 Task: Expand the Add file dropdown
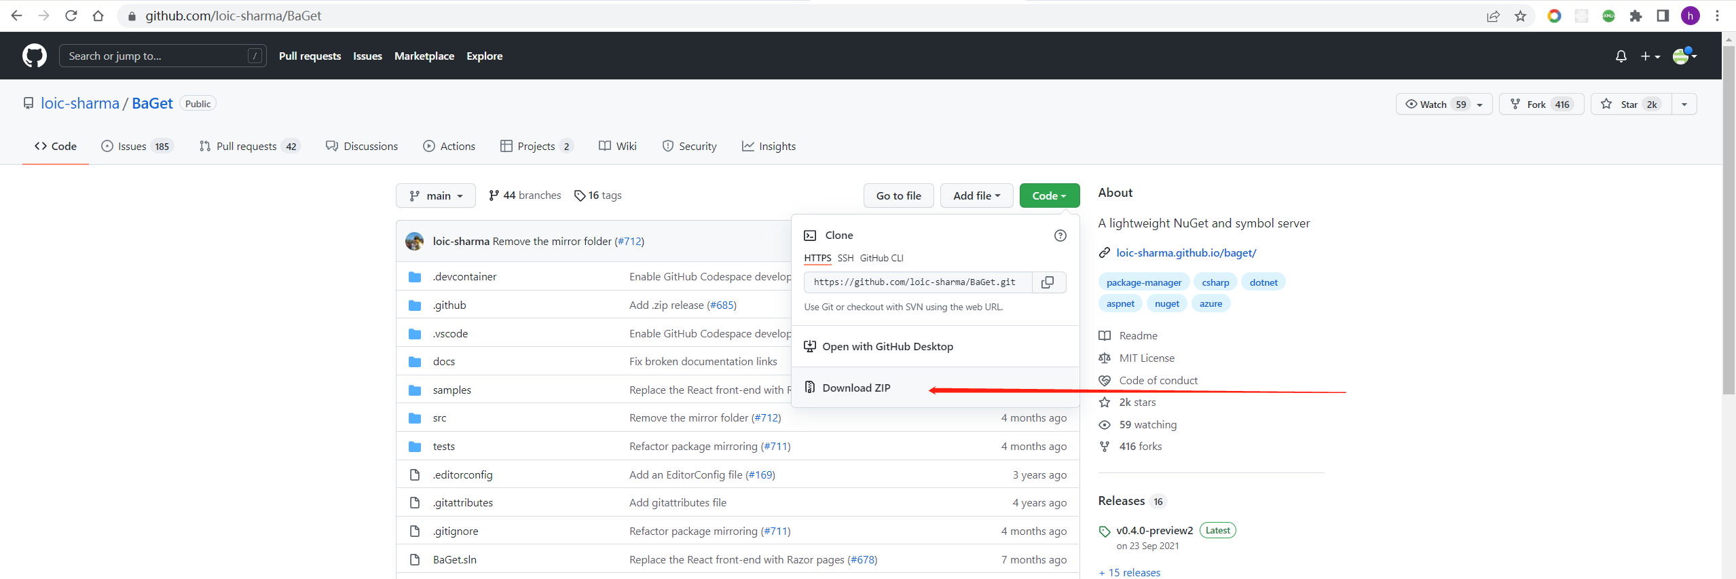976,195
